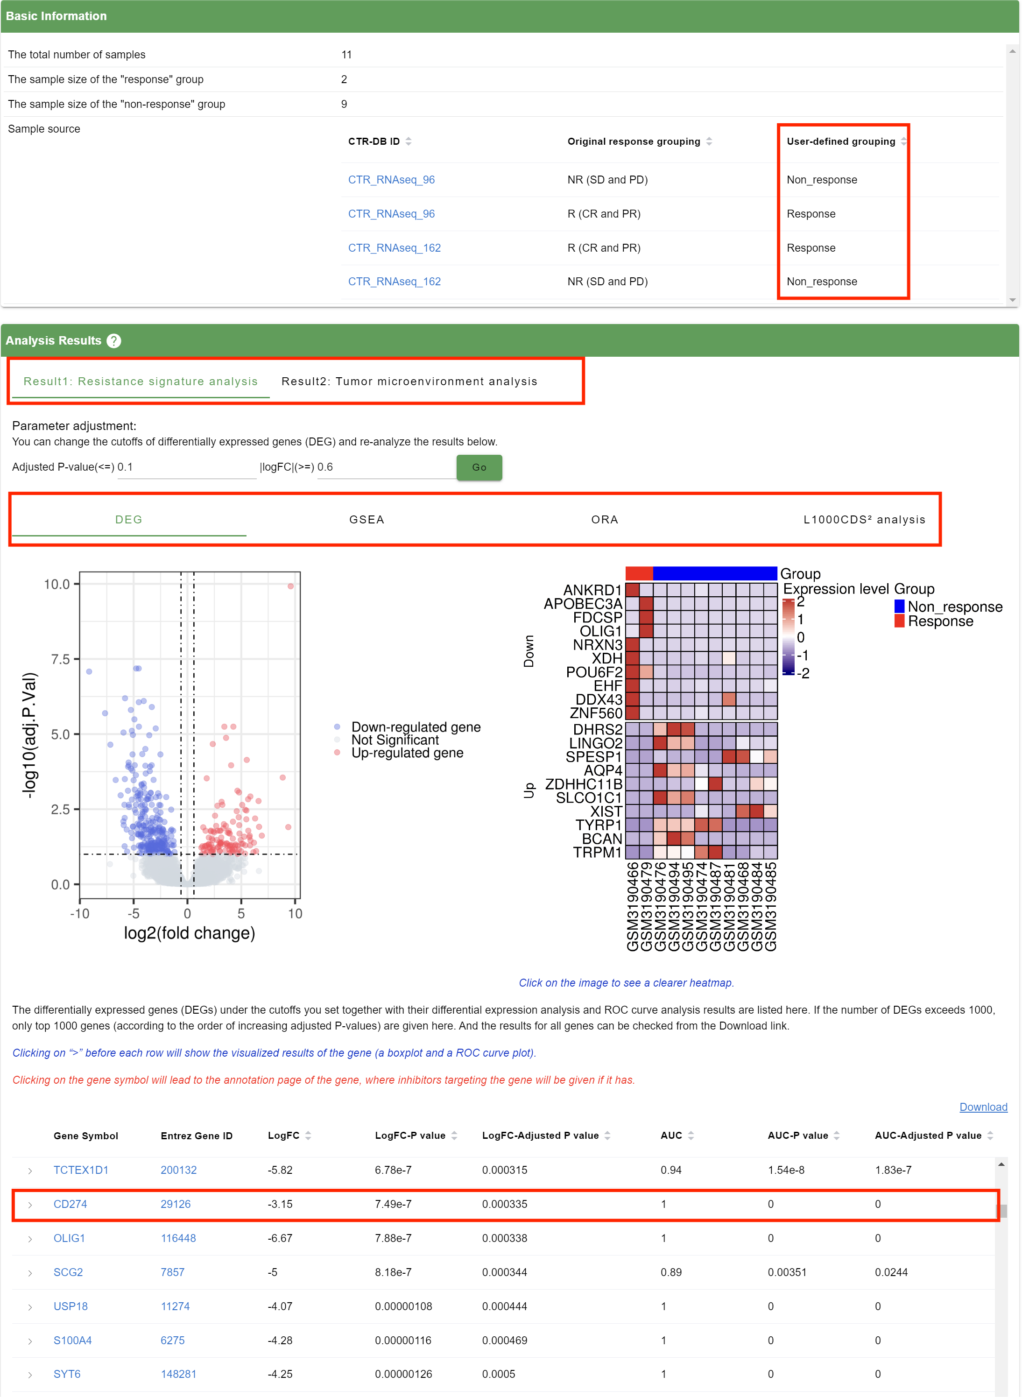Viewport: 1022px width, 1397px height.
Task: Sort the LogFC-Adjusted P value column
Action: point(607,1135)
